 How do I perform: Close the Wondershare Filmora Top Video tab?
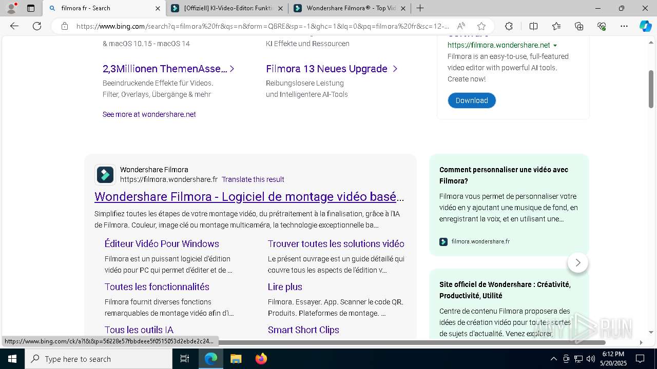(x=403, y=8)
